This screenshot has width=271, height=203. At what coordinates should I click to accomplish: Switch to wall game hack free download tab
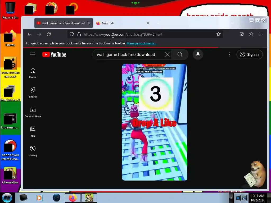coord(64,23)
